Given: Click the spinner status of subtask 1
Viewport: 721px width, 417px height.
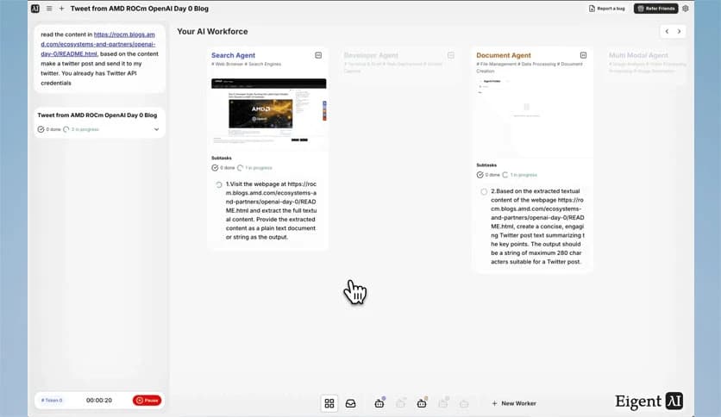Looking at the screenshot, I should (219, 184).
